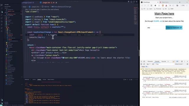
Task: Open the Learn bookmarks folder
Action: pos(149,9)
